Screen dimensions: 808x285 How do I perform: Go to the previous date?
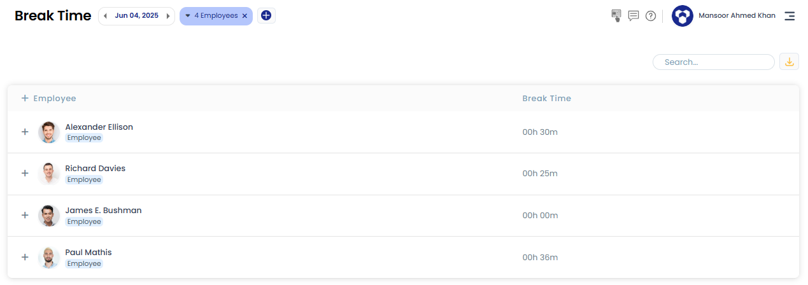[x=105, y=16]
